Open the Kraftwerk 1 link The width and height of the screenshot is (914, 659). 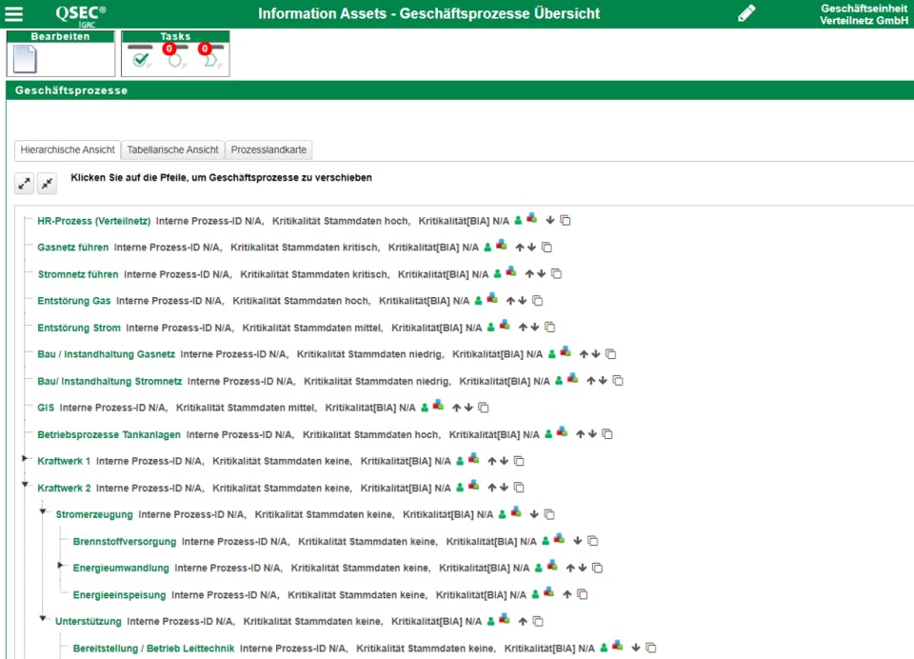click(x=64, y=461)
